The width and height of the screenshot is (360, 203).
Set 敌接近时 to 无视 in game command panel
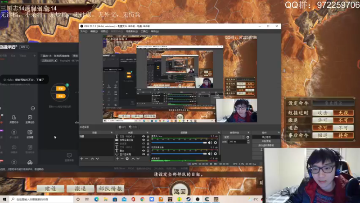[x=343, y=113]
